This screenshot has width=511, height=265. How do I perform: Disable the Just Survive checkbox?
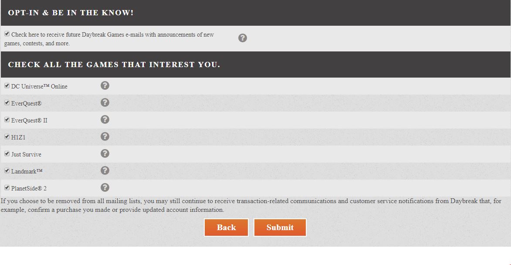7,153
